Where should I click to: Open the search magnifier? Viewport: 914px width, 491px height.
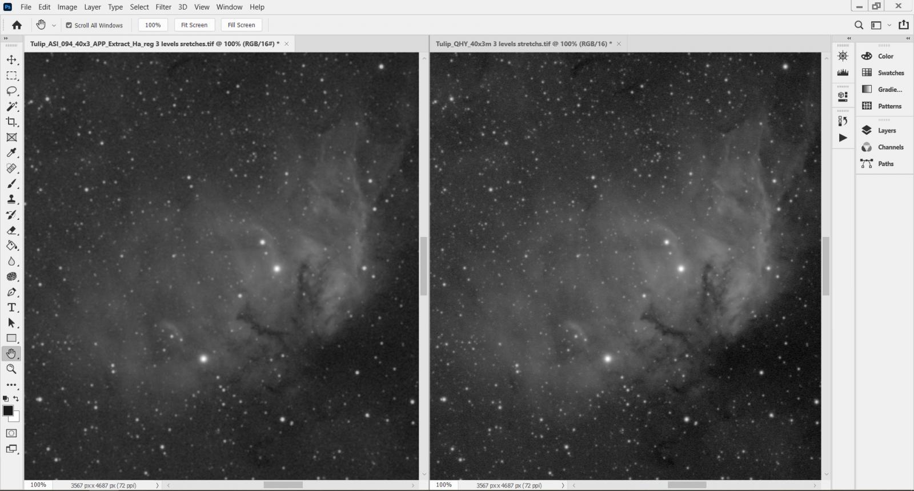tap(859, 25)
